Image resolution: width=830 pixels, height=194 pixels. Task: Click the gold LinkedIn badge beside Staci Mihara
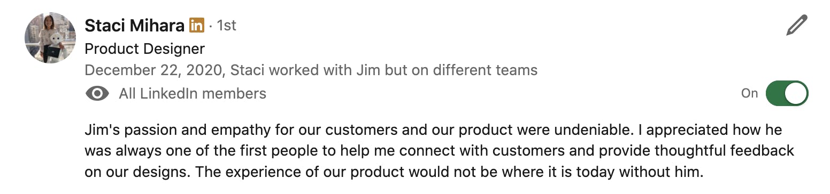(x=197, y=25)
